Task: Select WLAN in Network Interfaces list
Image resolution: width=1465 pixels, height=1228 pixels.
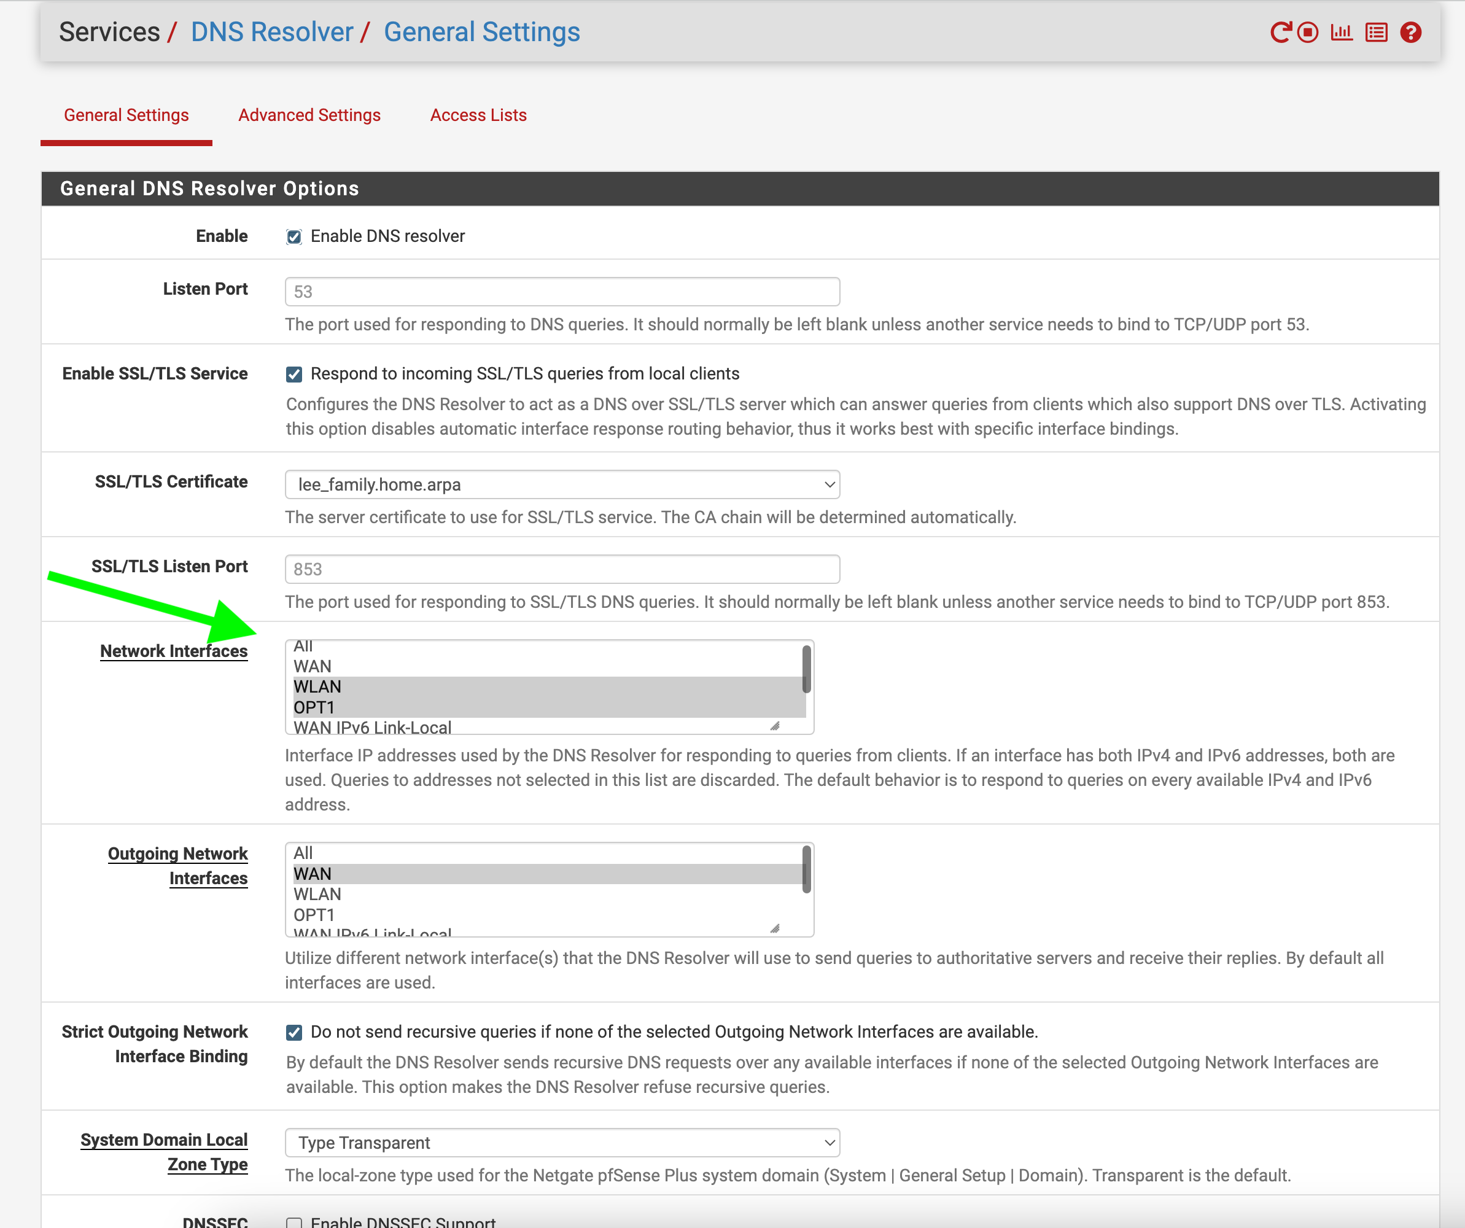Action: tap(548, 686)
